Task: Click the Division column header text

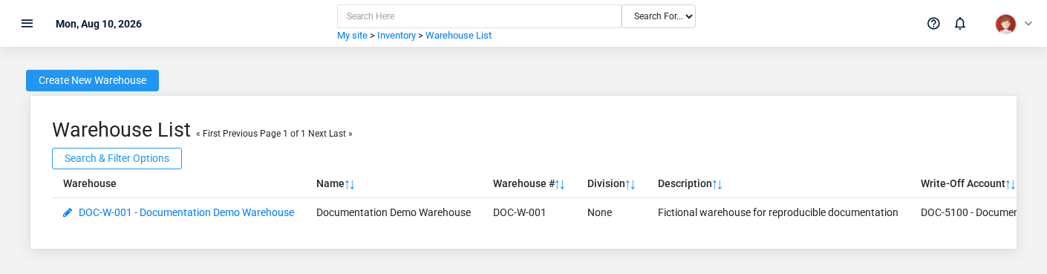Action: (606, 183)
